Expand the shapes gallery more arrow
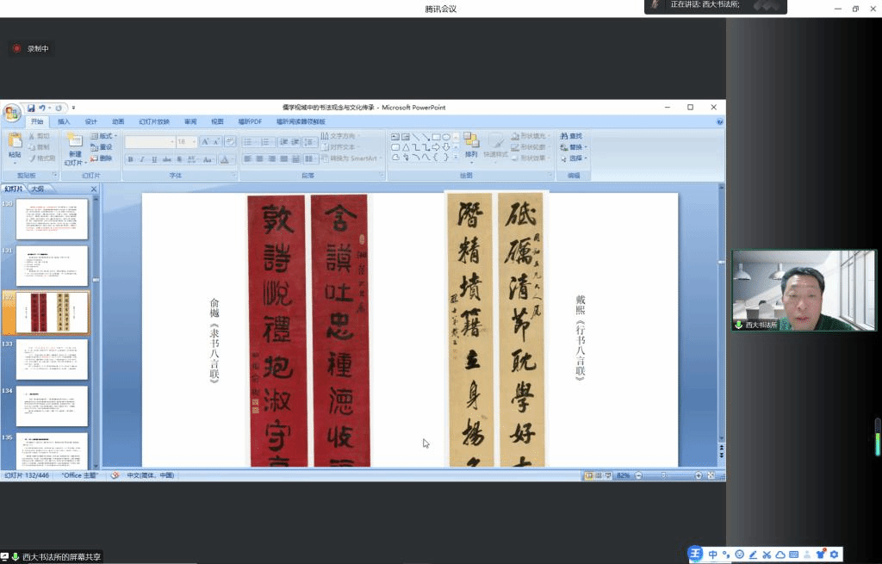Screen dimensions: 882x564 click(457, 158)
